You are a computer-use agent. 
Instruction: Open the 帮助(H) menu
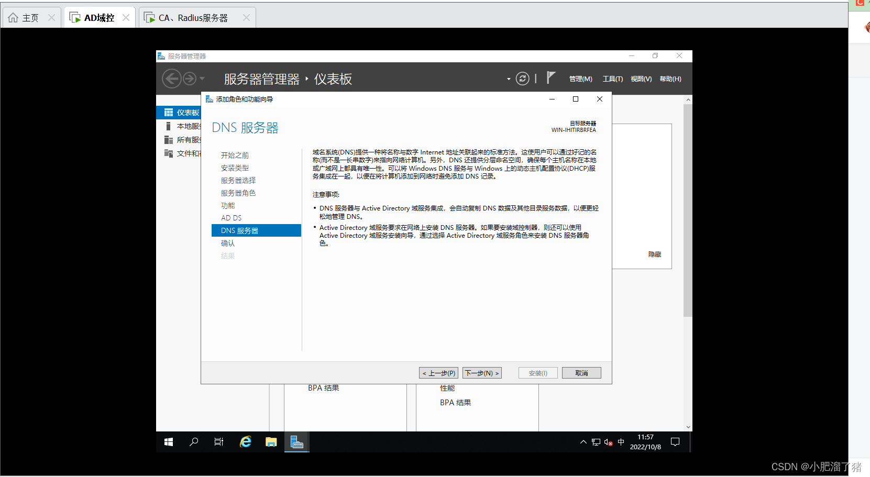[670, 79]
